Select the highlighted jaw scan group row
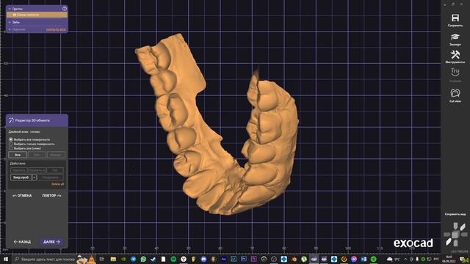Screen dimensions: 470x264 37,15
